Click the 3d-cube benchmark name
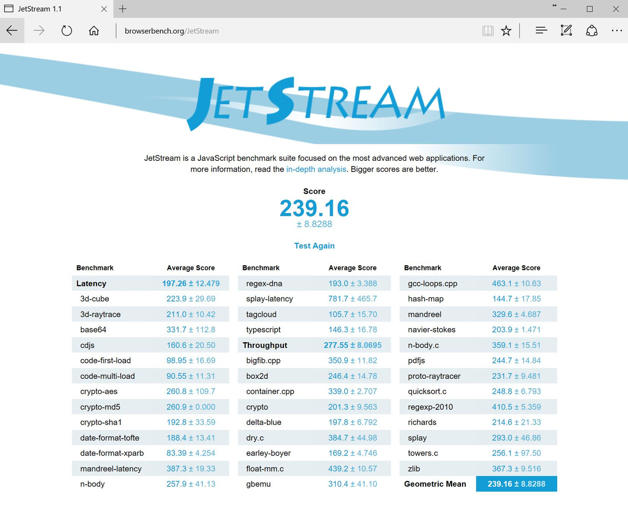This screenshot has height=516, width=628. pos(95,299)
